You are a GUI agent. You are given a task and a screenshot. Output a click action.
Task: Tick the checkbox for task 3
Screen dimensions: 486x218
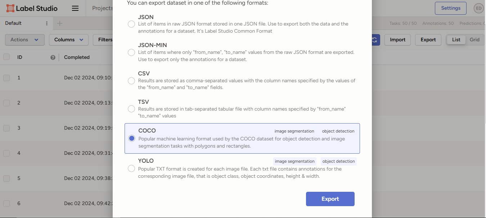point(6,128)
